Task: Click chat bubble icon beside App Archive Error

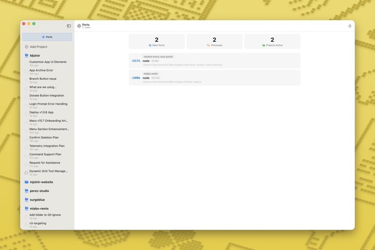Action: 26,72
